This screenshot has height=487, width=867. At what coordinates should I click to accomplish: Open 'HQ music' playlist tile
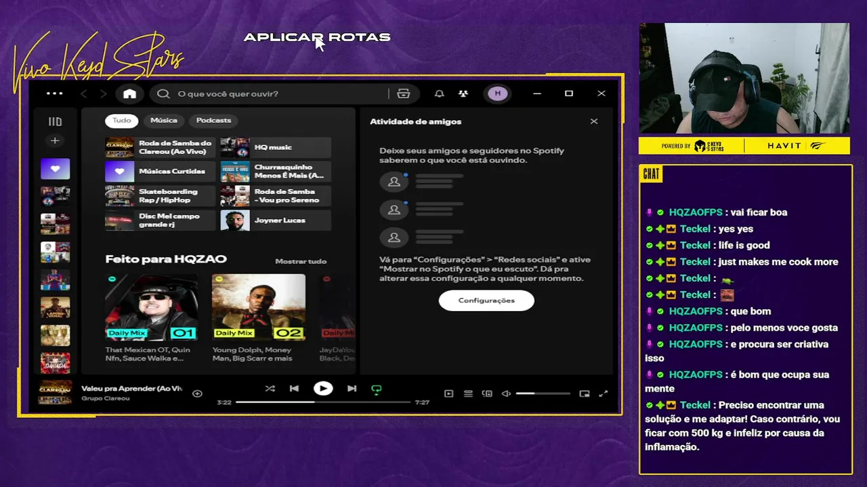(x=276, y=147)
